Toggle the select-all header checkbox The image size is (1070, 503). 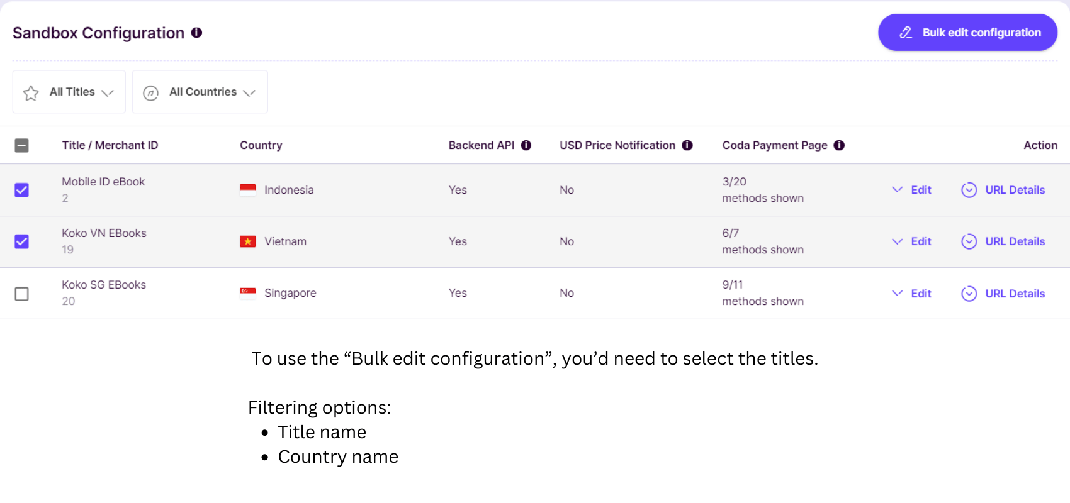[22, 146]
